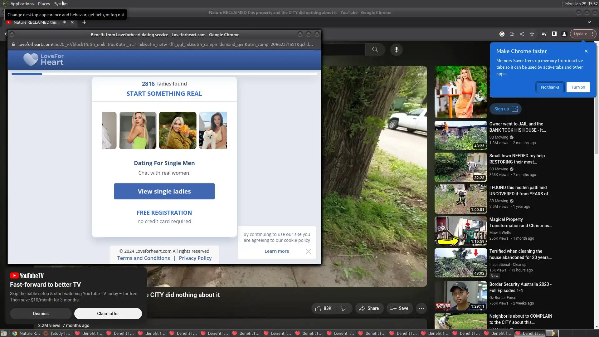Click the page progress bar
The image size is (599, 337).
164,74
